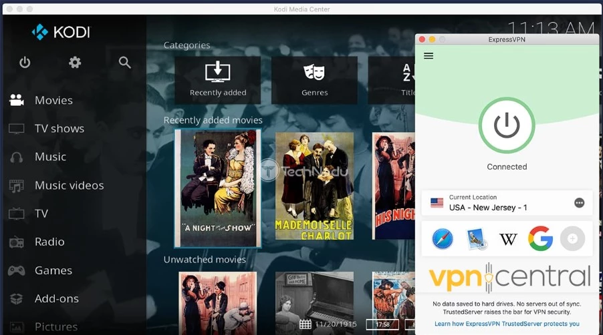603x335 pixels.
Task: Click the 'Recently added movies' heading
Action: [213, 120]
